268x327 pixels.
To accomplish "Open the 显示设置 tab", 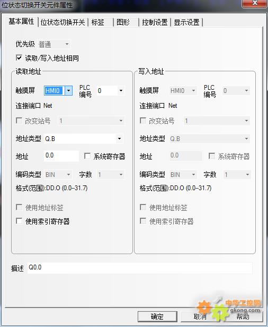I will [x=186, y=22].
